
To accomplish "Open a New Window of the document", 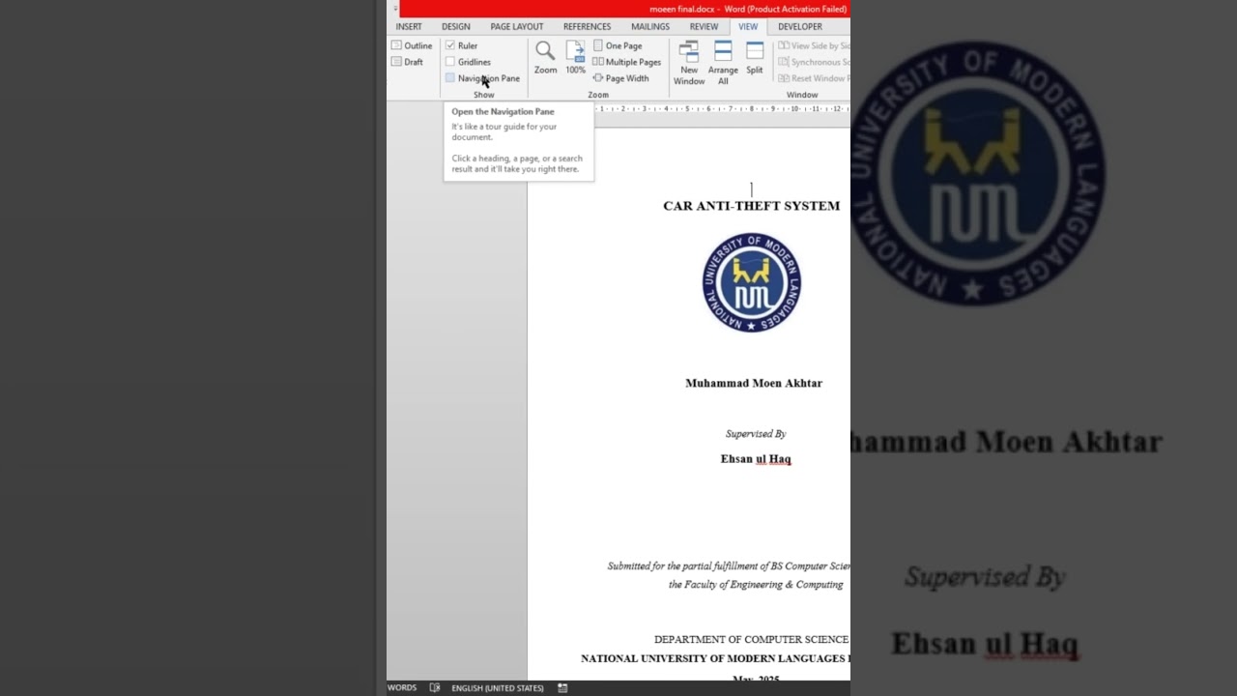I will pos(689,63).
